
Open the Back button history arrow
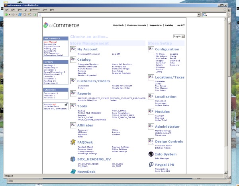[x=10, y=15]
